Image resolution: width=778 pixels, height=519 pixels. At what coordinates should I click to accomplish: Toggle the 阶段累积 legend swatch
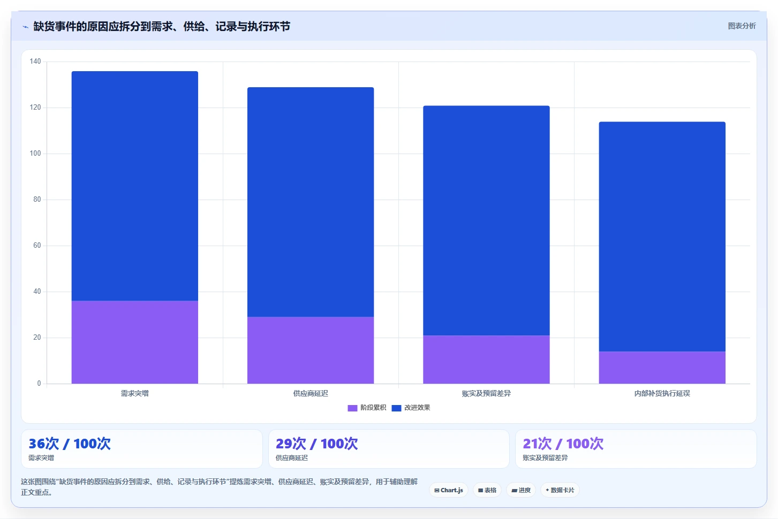352,408
